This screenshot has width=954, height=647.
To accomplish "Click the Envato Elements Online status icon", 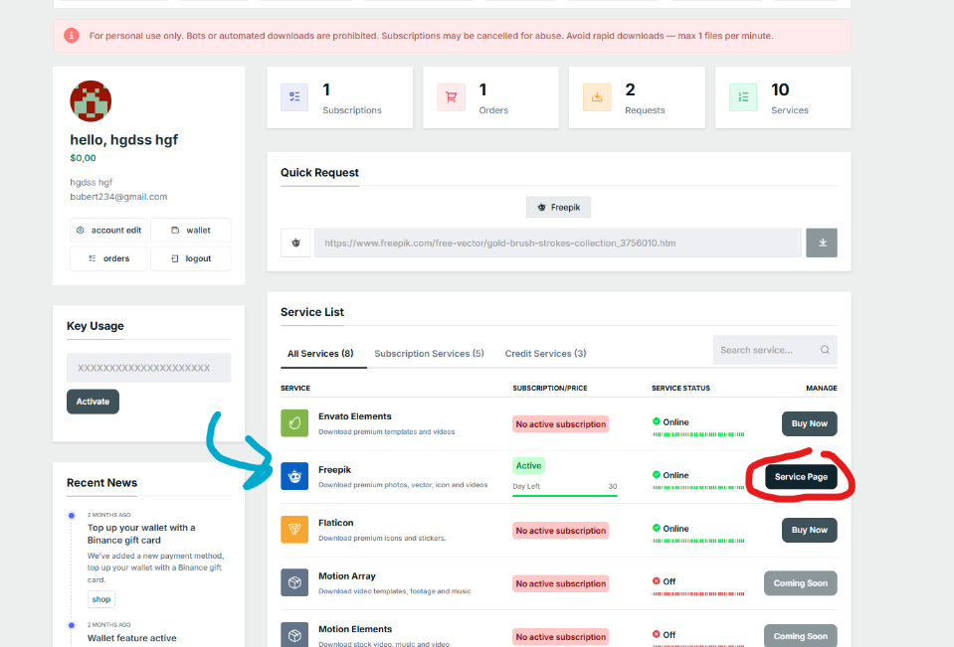I will point(656,421).
